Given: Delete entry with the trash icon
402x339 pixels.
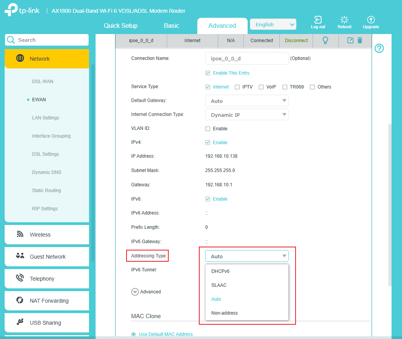Looking at the screenshot, I should [360, 40].
